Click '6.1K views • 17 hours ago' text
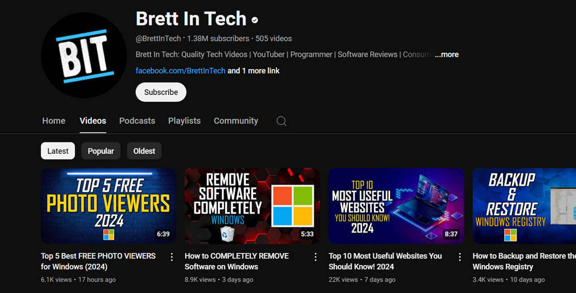 [x=78, y=280]
